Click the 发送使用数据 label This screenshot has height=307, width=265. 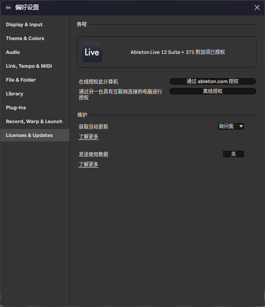[x=94, y=154]
